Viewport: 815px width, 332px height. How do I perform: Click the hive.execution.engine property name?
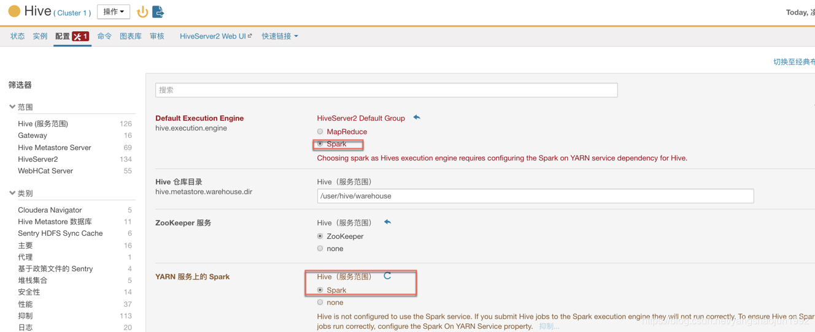point(191,128)
